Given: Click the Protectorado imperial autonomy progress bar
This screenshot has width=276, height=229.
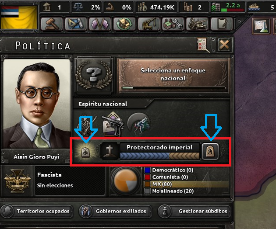Looking at the screenshot, I should point(159,156).
